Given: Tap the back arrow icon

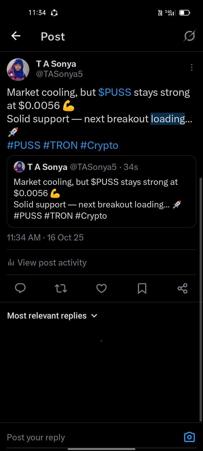Looking at the screenshot, I should point(16,36).
